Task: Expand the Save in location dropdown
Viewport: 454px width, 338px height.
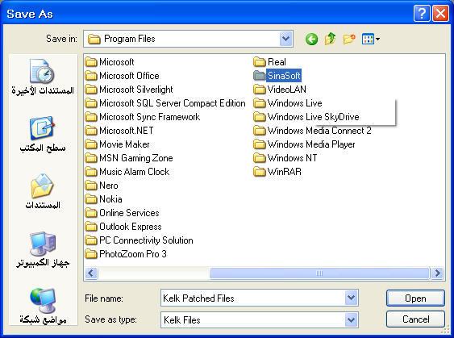Action: (285, 39)
